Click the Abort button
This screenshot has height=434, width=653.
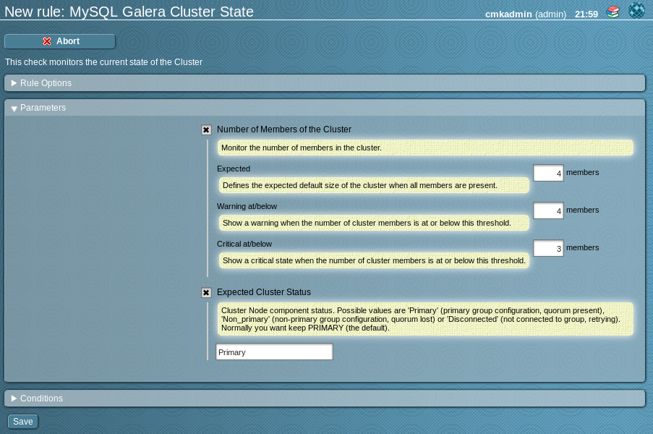pos(60,41)
